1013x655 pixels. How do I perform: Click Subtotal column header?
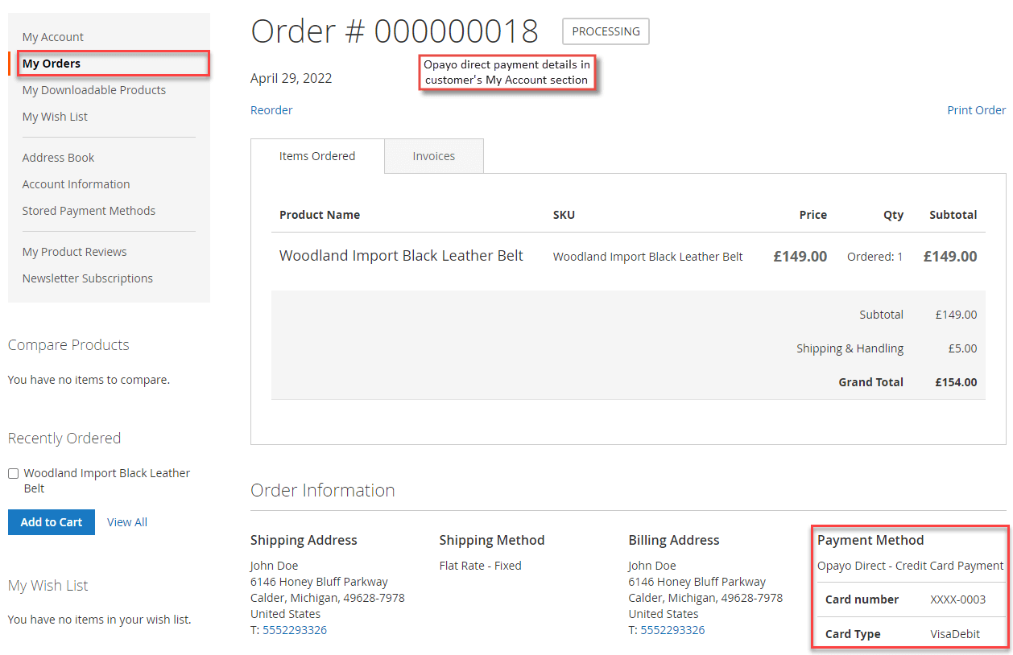(x=953, y=215)
